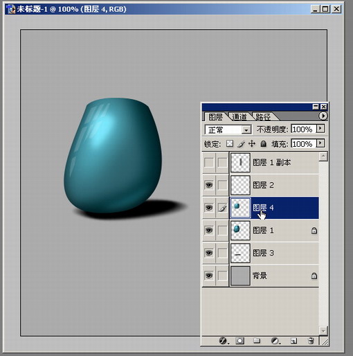Screen dimensions: 353x356
Task: Click the layers palette resize grip
Action: tap(325, 341)
